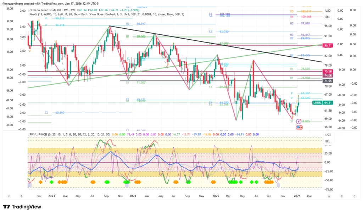Click the 86.71 pink price label
363x214 pixels.
pos(328,46)
